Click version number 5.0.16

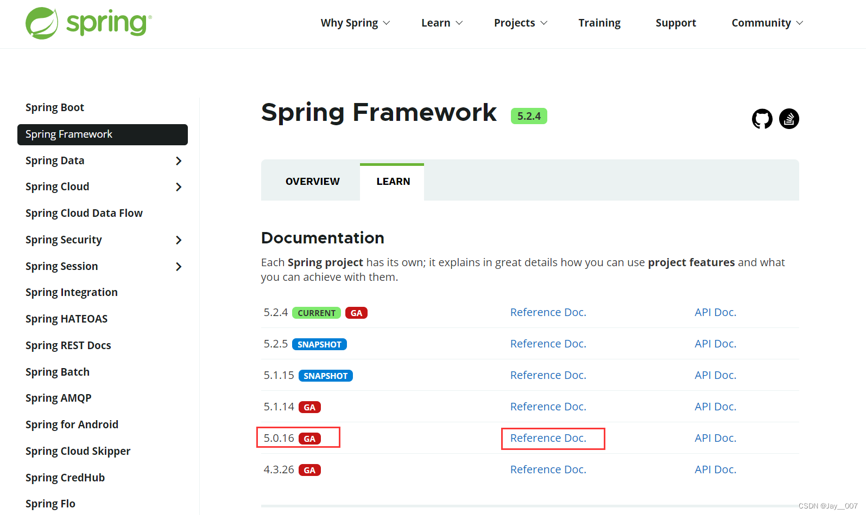pyautogui.click(x=279, y=438)
